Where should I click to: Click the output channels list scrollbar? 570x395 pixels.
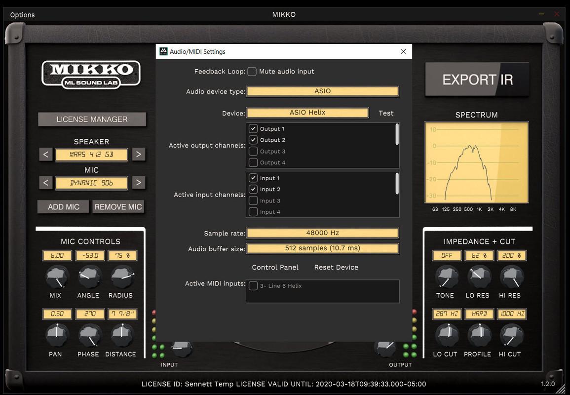(x=397, y=134)
